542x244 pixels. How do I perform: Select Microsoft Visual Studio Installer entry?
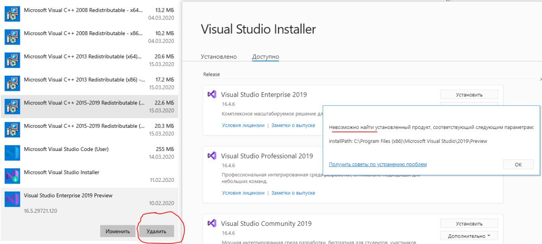(89, 176)
